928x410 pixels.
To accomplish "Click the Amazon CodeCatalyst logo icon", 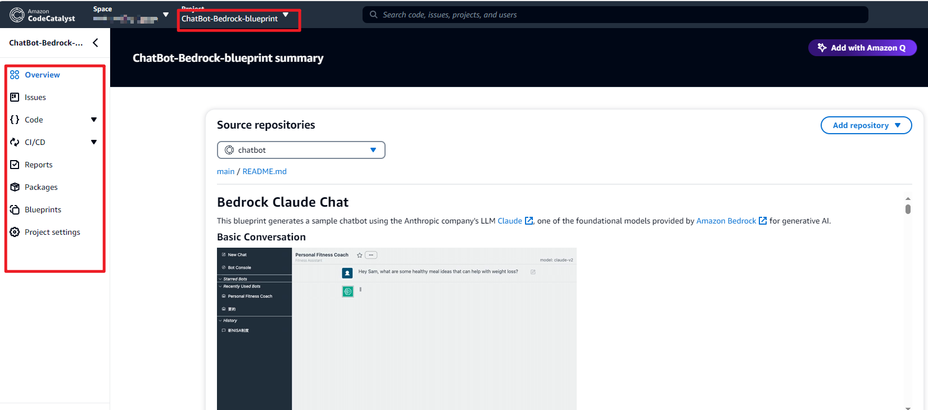I will (x=17, y=15).
